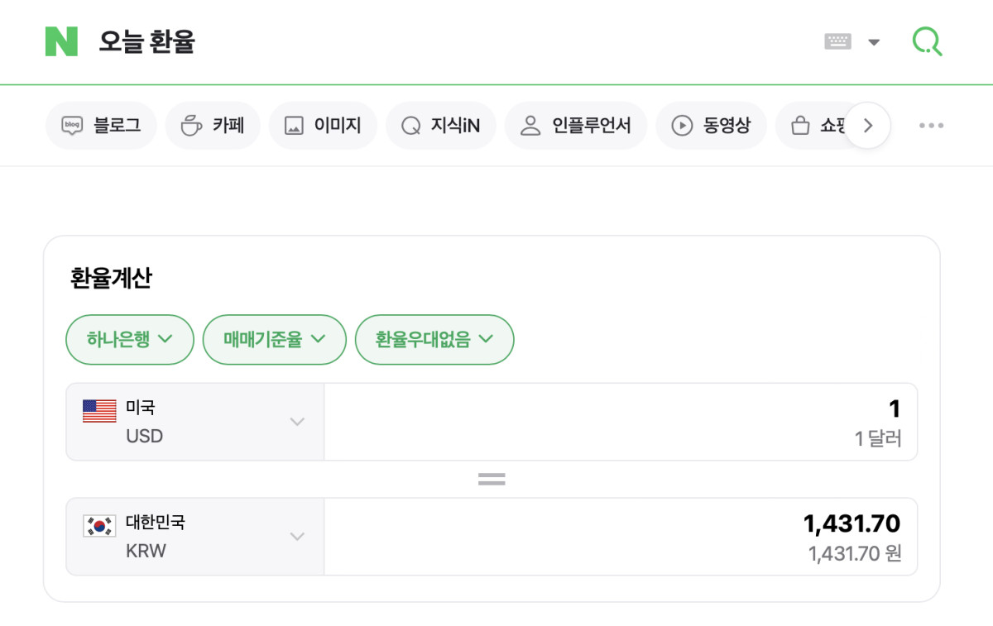This screenshot has width=993, height=626.
Task: Expand the 하나은행 bank selector
Action: pos(130,339)
